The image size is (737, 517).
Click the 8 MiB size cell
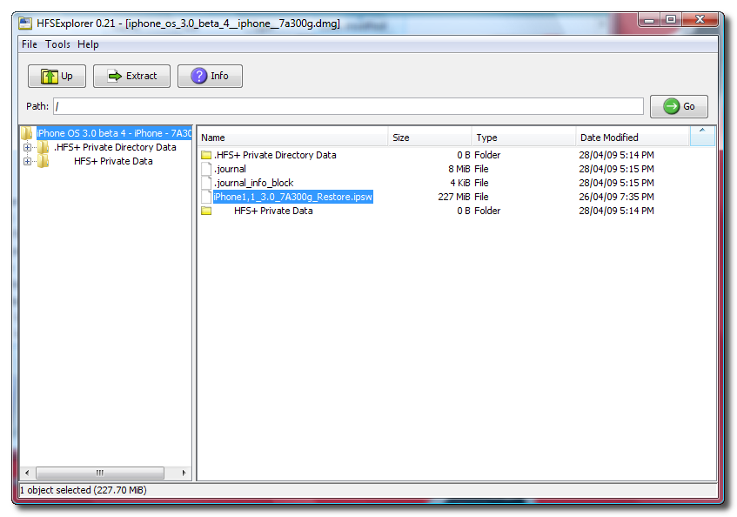(459, 169)
